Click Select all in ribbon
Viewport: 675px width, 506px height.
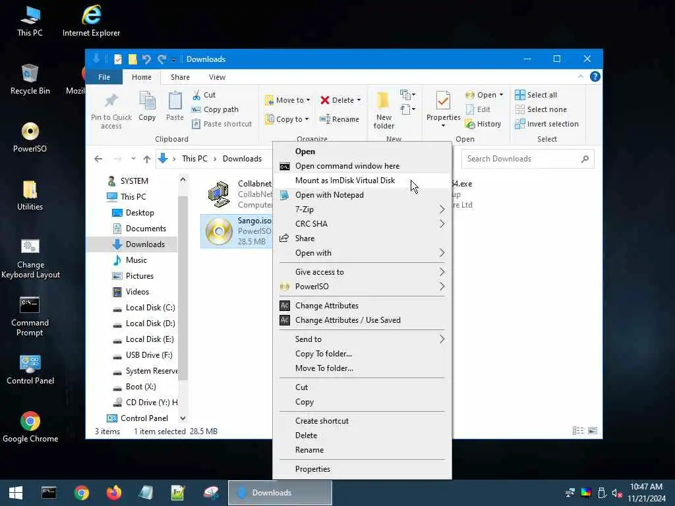(536, 95)
